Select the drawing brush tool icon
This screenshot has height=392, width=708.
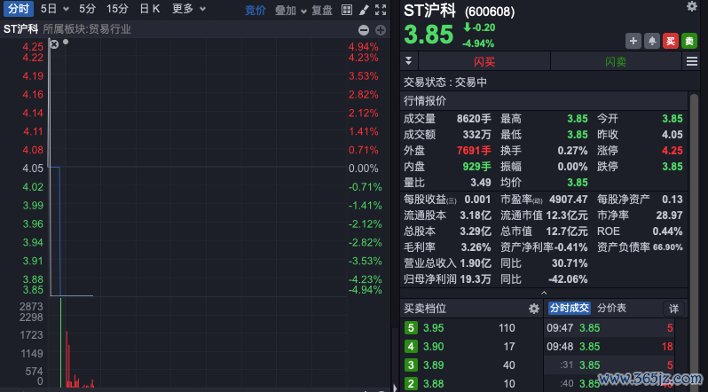tap(364, 10)
